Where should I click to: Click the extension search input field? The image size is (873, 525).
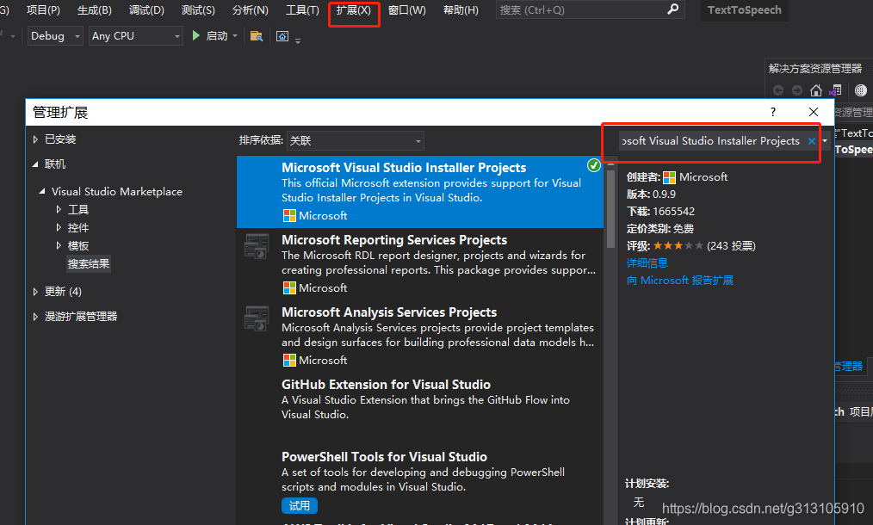(710, 141)
